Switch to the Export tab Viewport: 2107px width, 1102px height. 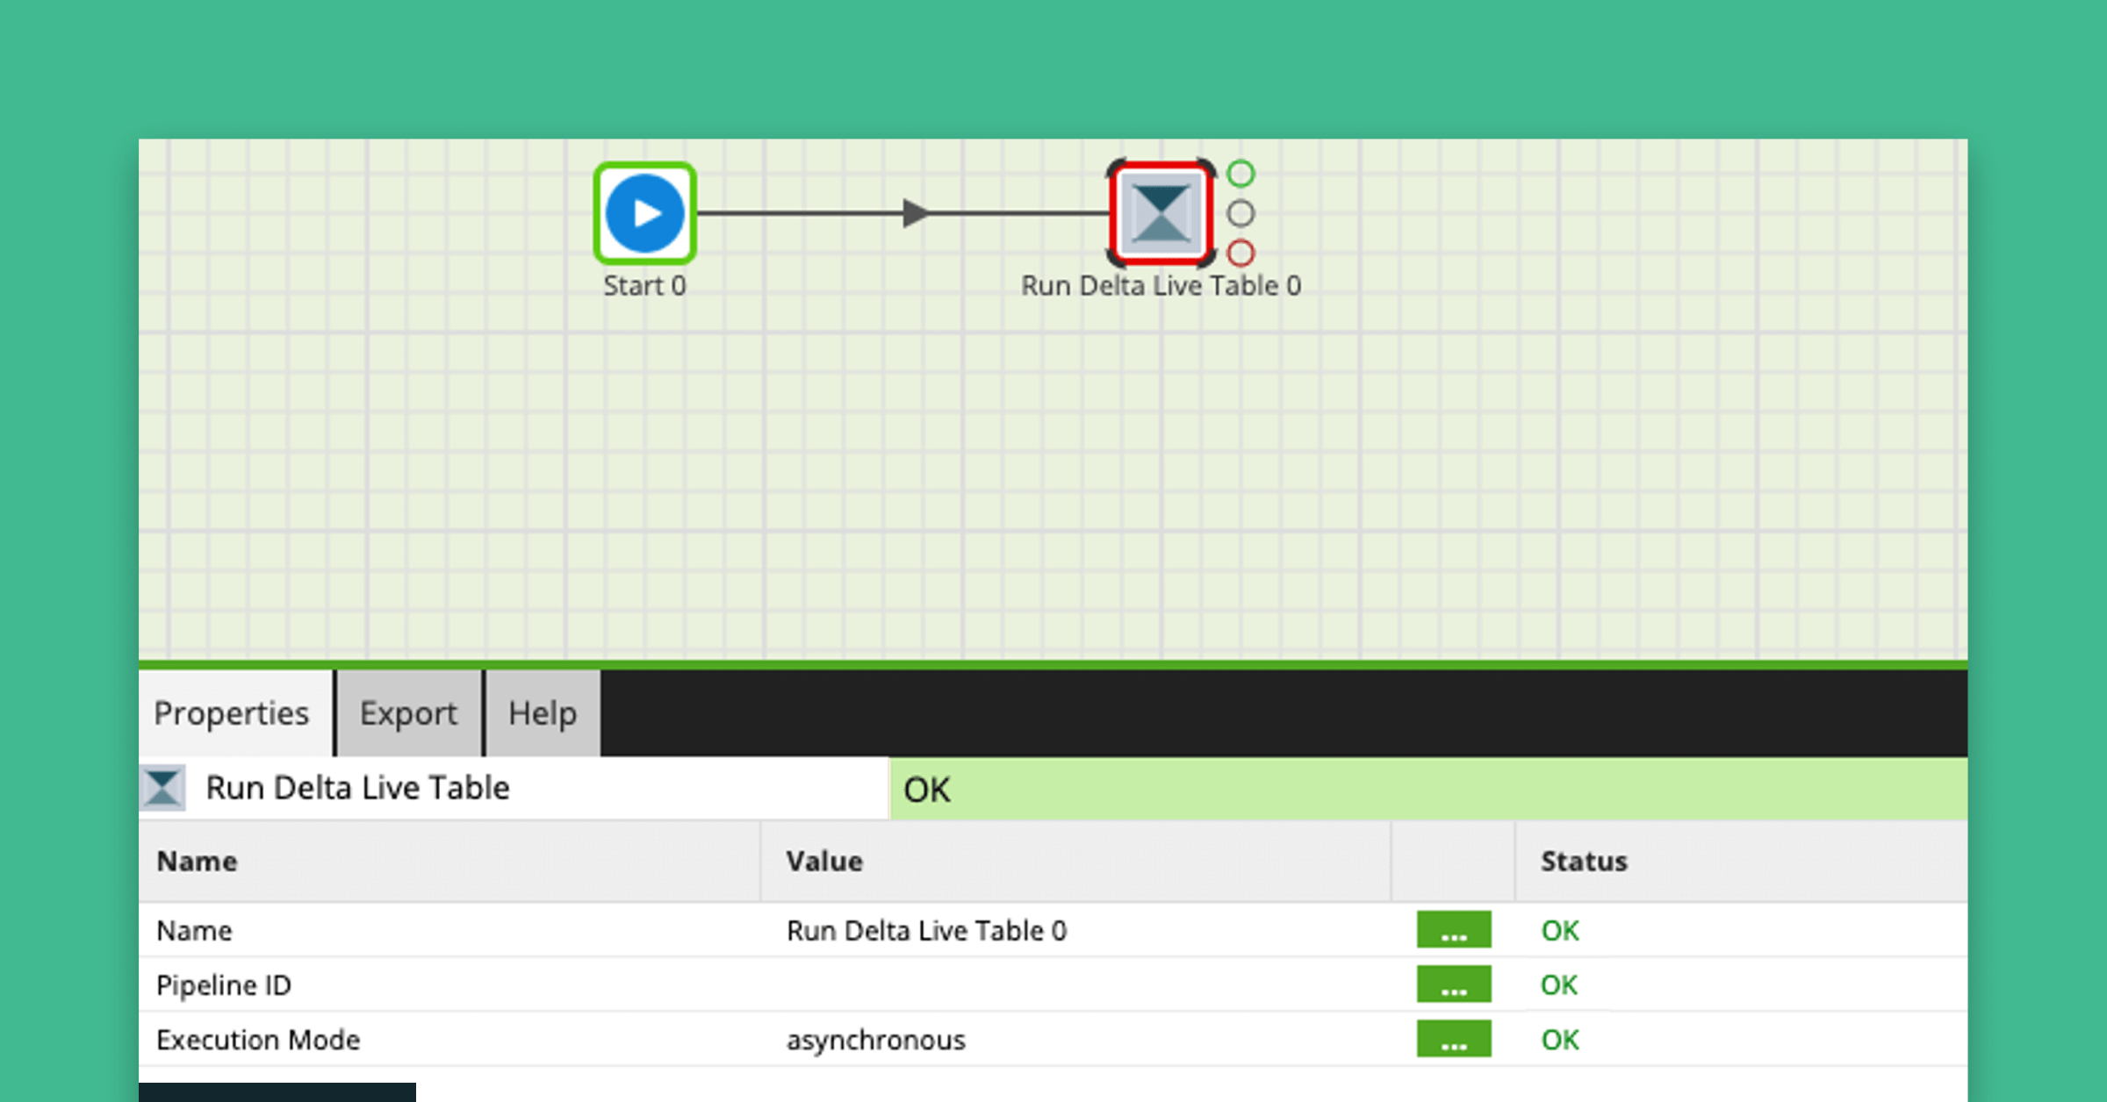pyautogui.click(x=408, y=713)
